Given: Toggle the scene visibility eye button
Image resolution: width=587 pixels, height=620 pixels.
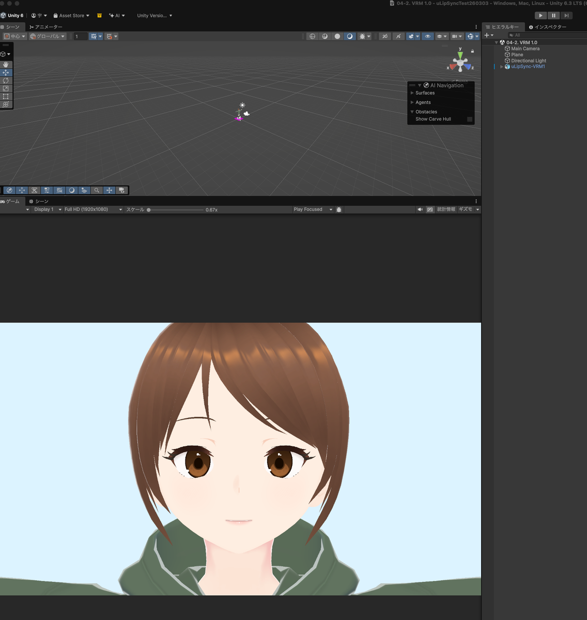Looking at the screenshot, I should 427,36.
